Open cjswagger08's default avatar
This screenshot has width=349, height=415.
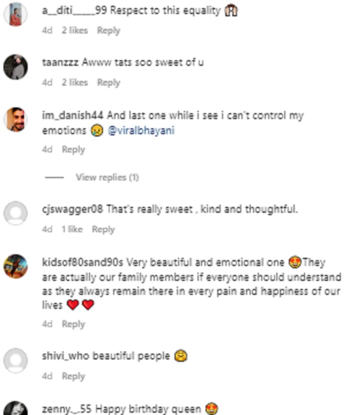click(x=16, y=213)
